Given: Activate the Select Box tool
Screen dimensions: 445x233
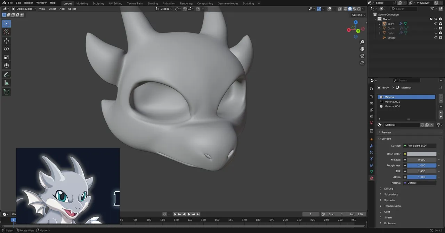Looking at the screenshot, I should (6, 24).
